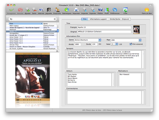Image resolution: width=159 pixels, height=120 pixels.
Task: Open the Genre dropdown
Action: [x=100, y=40]
